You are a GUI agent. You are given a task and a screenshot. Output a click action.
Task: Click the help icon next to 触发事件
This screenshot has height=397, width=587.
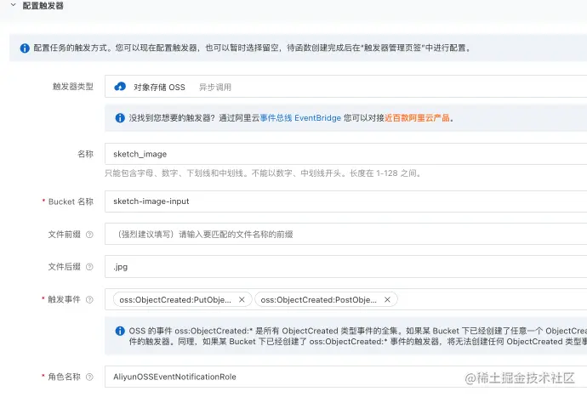point(89,299)
